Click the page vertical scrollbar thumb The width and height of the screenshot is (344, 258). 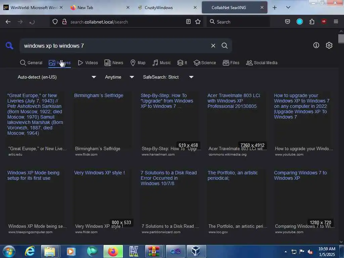(341, 39)
